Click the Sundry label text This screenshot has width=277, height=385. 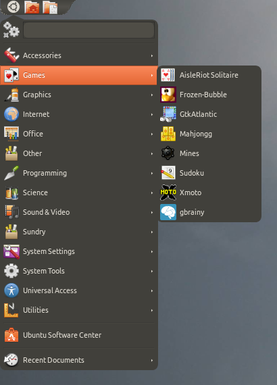pos(34,232)
